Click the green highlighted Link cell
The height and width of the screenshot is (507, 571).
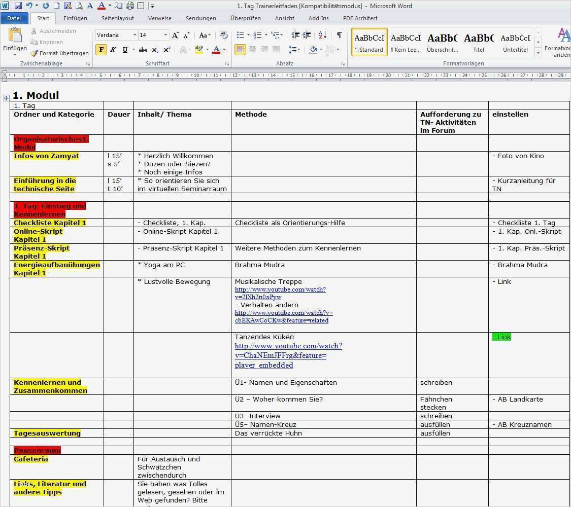(502, 337)
